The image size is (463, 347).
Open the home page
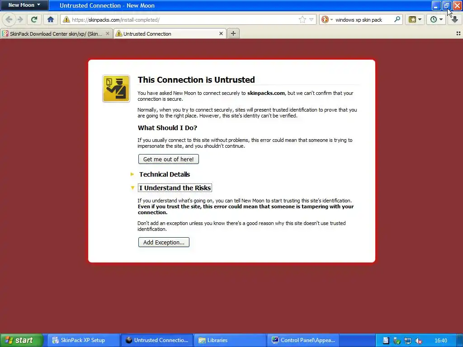pos(51,20)
